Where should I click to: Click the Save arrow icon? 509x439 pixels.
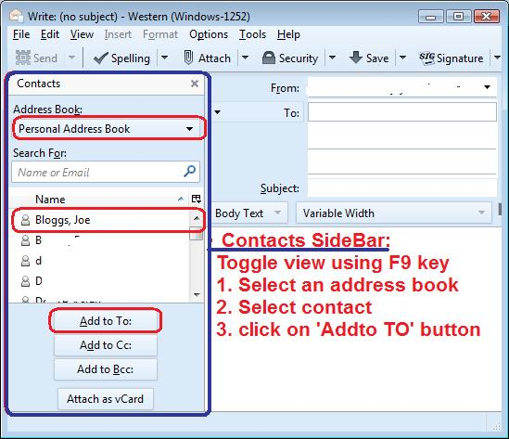[x=356, y=58]
